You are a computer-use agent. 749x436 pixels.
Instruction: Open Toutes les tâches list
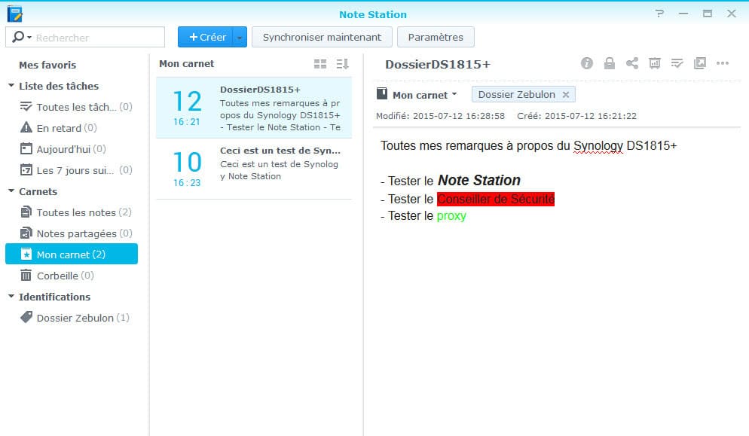tap(76, 107)
